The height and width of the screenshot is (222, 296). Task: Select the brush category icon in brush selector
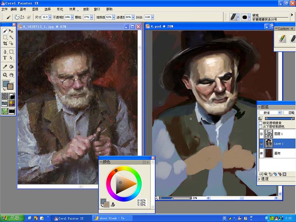233,17
